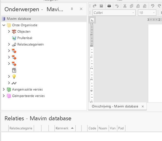Click the Print icon in toolbar
Viewport: 162px width, 141px height.
point(109,6)
